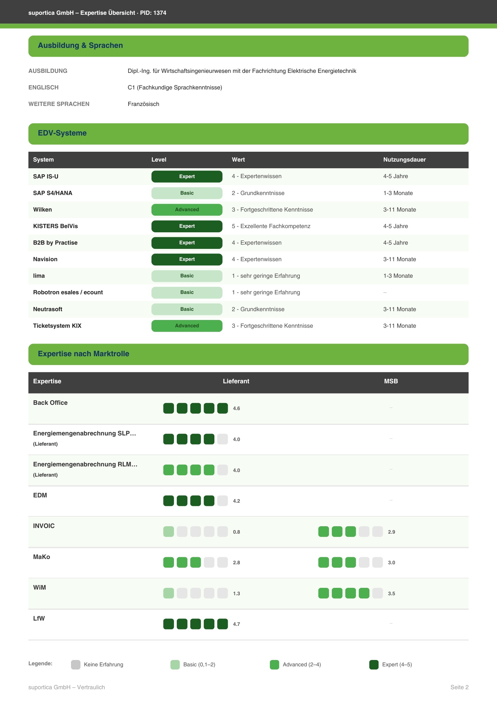The width and height of the screenshot is (497, 704).
Task: Select the Basic badge for lima
Action: [187, 276]
